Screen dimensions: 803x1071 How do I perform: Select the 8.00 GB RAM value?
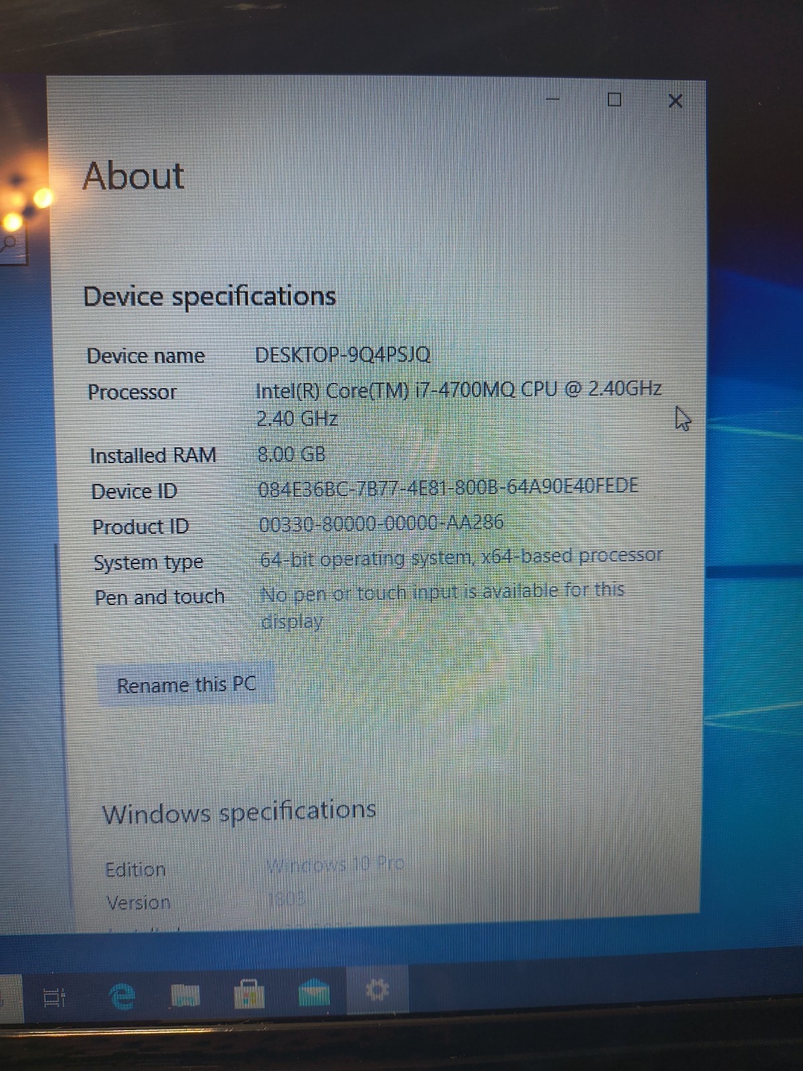(292, 455)
